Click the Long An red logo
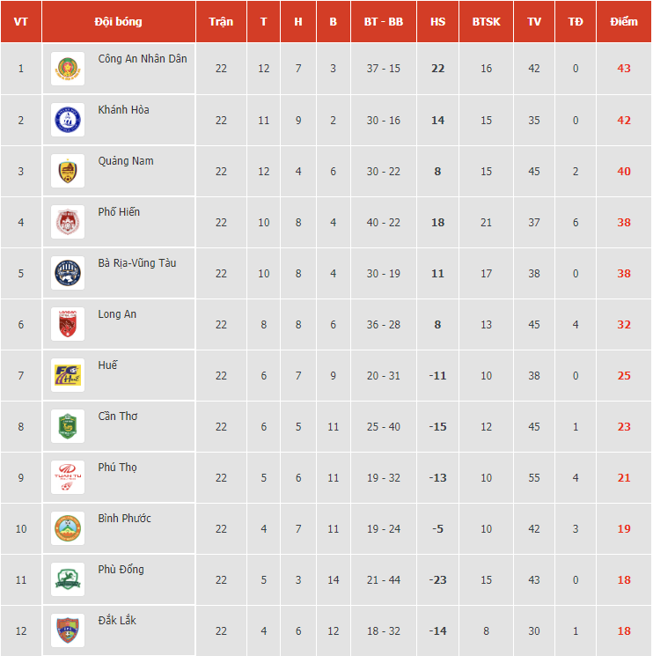 point(68,324)
